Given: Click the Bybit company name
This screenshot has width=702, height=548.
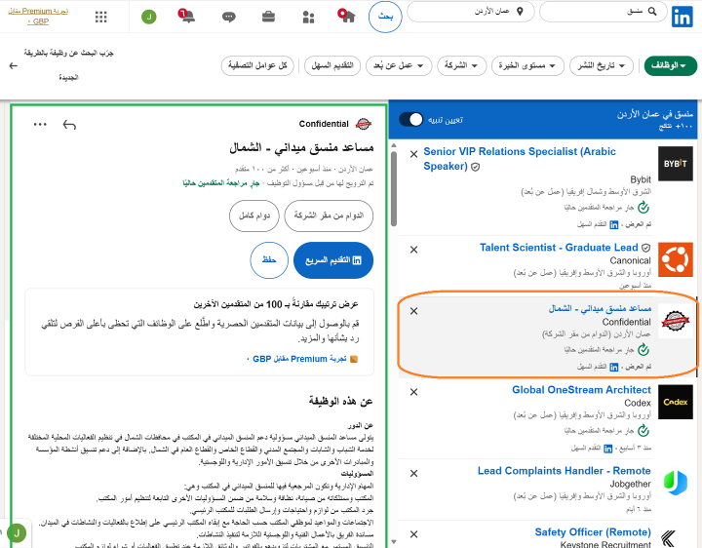Looking at the screenshot, I should 641,179.
